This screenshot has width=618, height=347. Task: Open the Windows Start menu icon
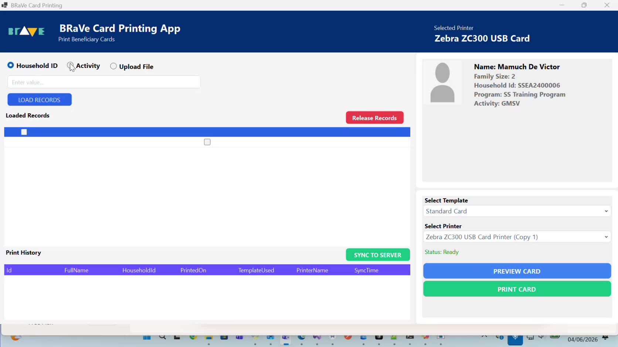147,337
